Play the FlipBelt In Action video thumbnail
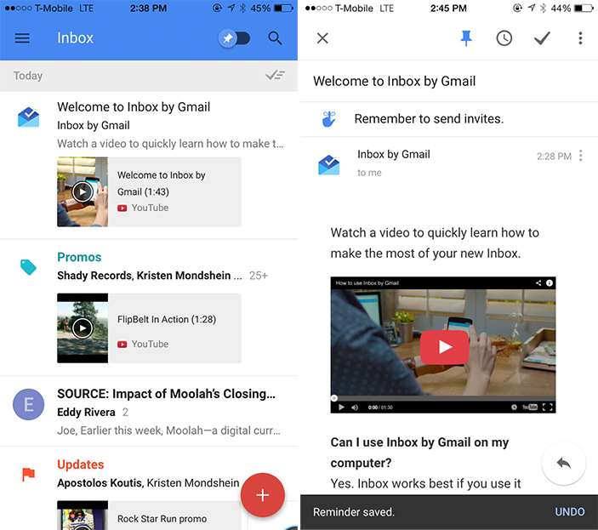 pos(83,328)
